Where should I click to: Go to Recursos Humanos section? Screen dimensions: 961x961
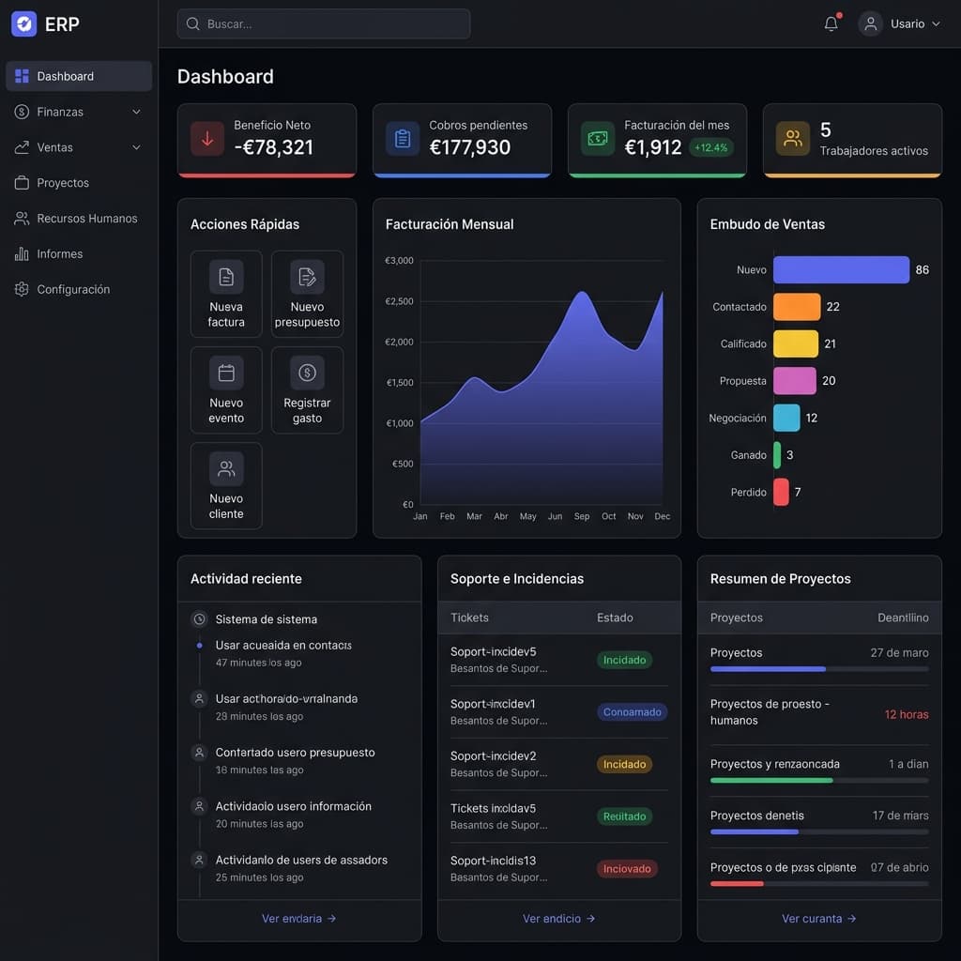79,218
